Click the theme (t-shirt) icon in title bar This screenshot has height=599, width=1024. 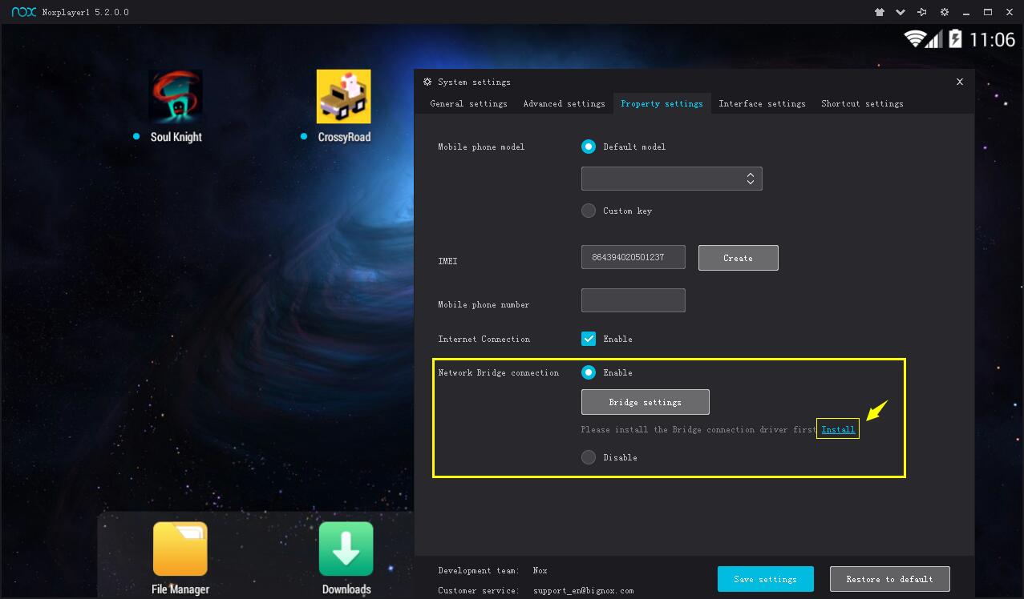click(x=880, y=12)
